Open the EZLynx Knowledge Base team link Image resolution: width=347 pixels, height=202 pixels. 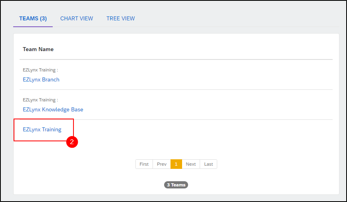[53, 109]
